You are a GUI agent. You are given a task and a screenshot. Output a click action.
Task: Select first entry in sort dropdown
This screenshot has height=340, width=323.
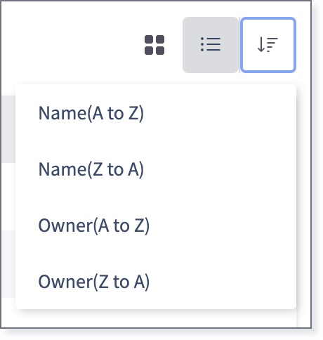click(156, 113)
